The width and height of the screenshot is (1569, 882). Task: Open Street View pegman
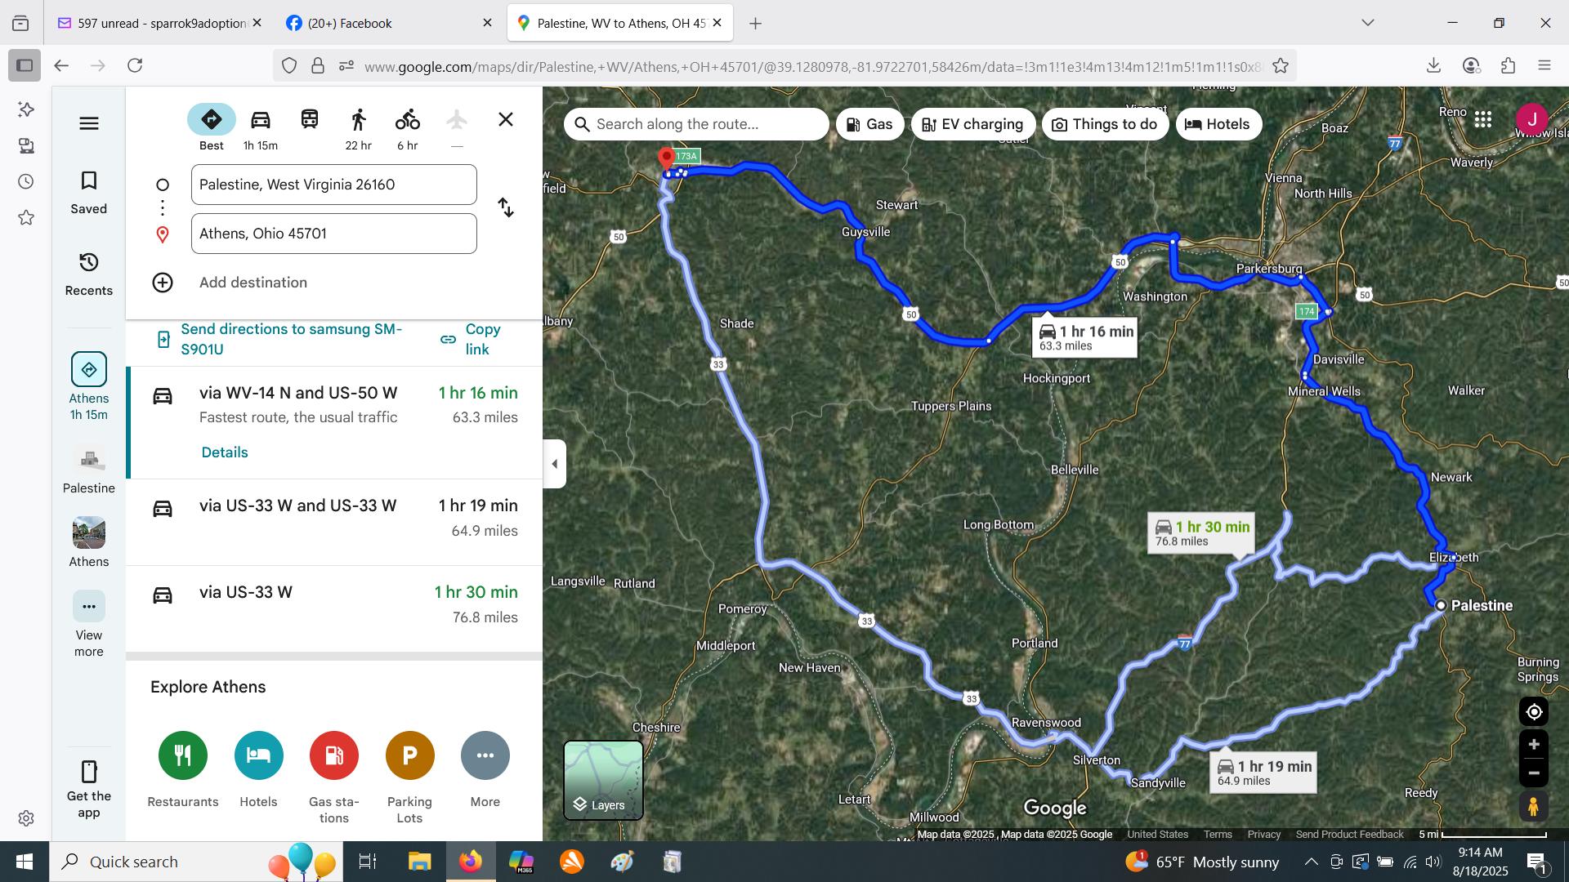[1534, 807]
